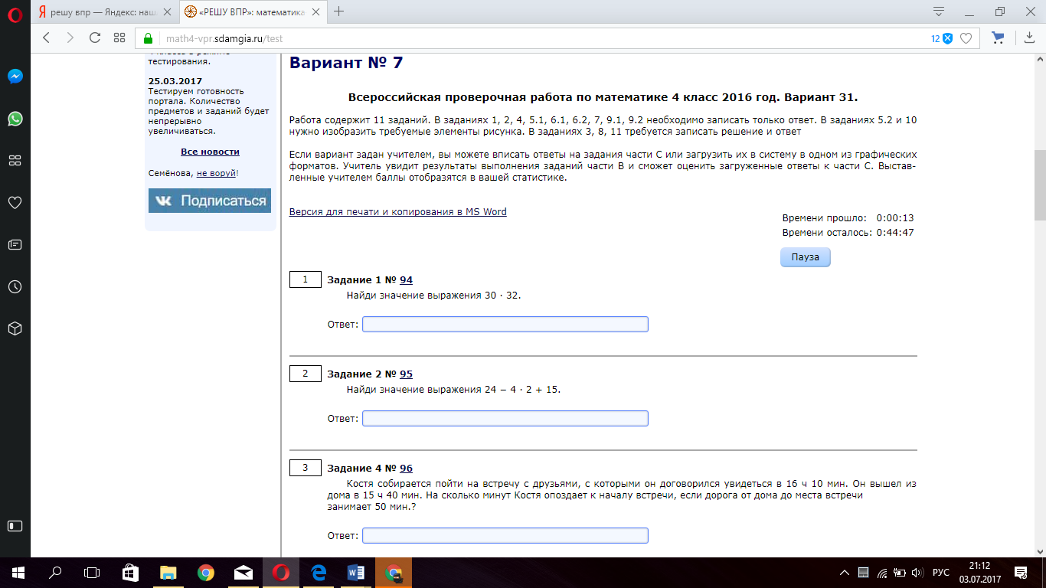Go forward with browser forward arrow
Screen dimensions: 1046x588
70,38
